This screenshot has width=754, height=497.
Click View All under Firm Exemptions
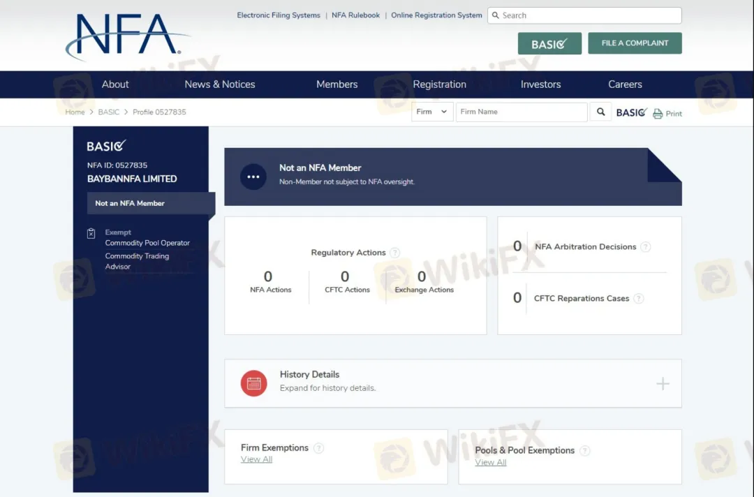point(256,459)
